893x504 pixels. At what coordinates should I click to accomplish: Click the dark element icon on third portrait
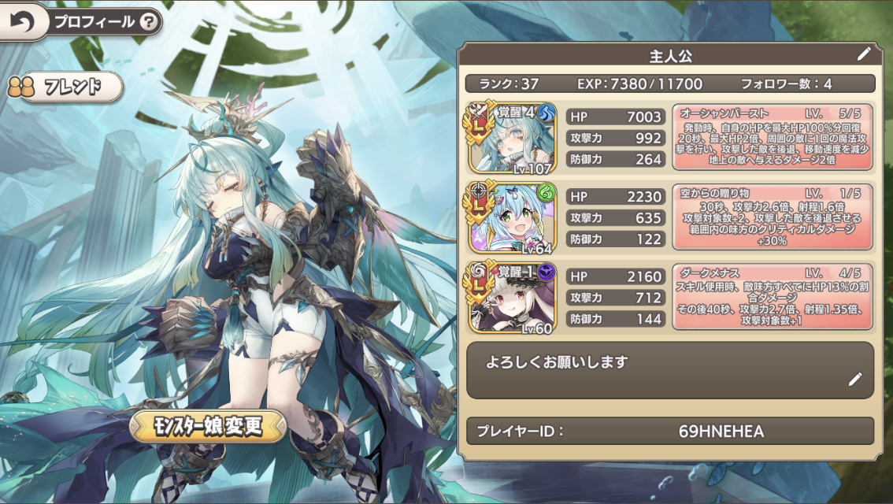coord(547,272)
